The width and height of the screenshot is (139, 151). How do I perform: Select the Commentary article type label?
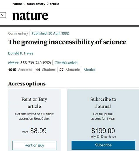point(18,33)
